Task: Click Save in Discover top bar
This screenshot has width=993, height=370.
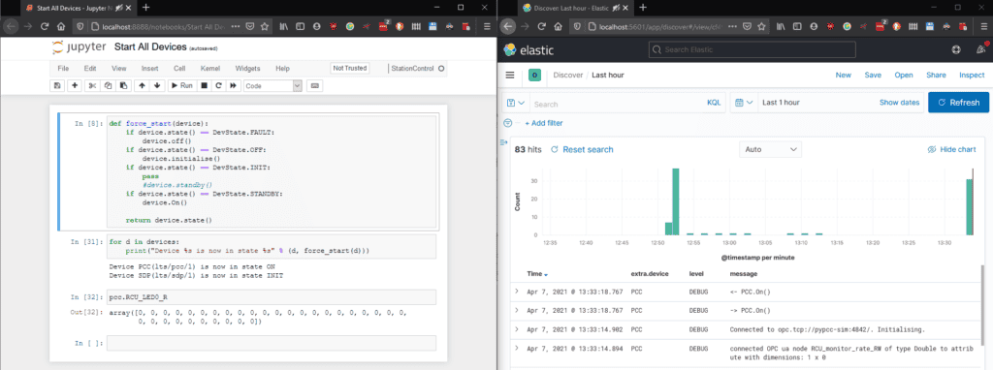Action: point(873,75)
